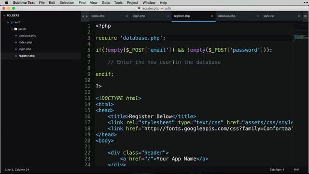Open login.php in the sidebar

[25, 49]
